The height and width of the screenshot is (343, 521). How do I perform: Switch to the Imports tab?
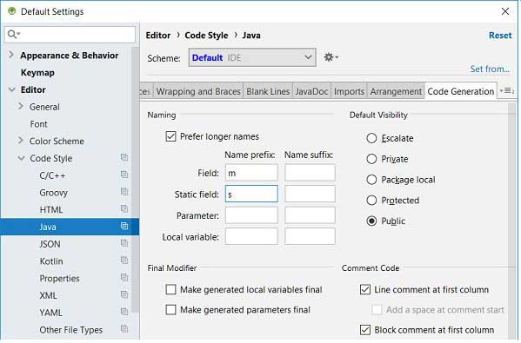coord(349,91)
